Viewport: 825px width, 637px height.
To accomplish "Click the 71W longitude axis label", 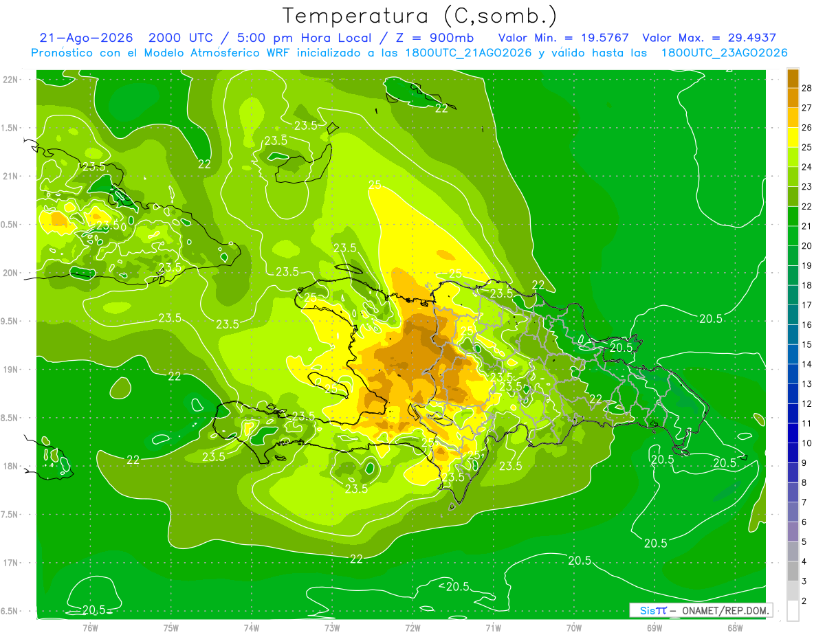I will pos(493,628).
